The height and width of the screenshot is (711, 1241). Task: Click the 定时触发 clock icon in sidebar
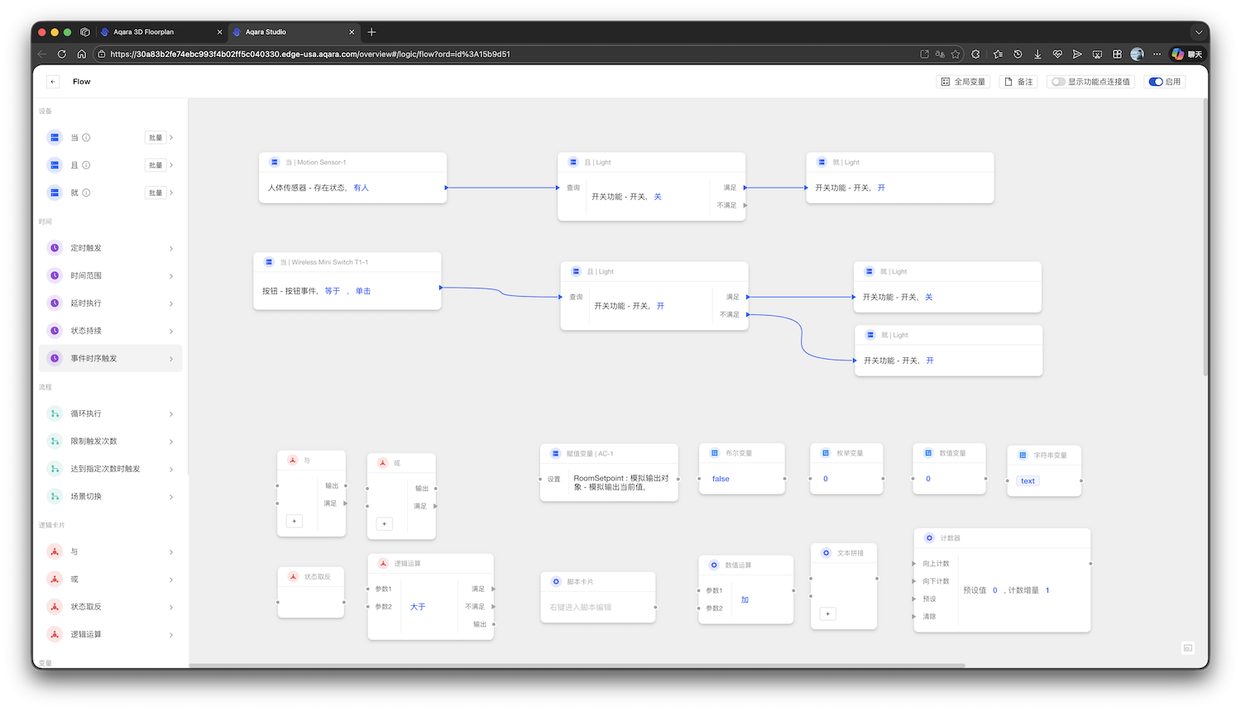coord(55,248)
